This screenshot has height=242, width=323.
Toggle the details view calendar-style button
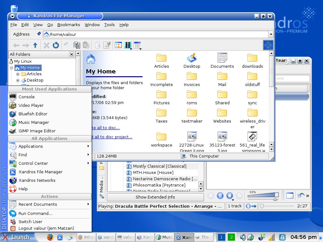point(138,45)
